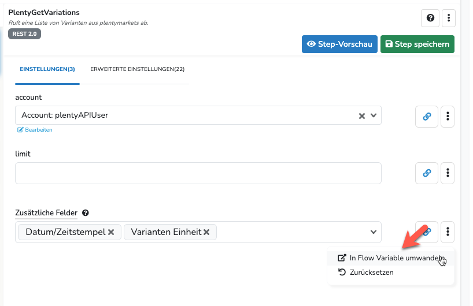
Task: Click the link icon beside limit field
Action: (x=427, y=173)
